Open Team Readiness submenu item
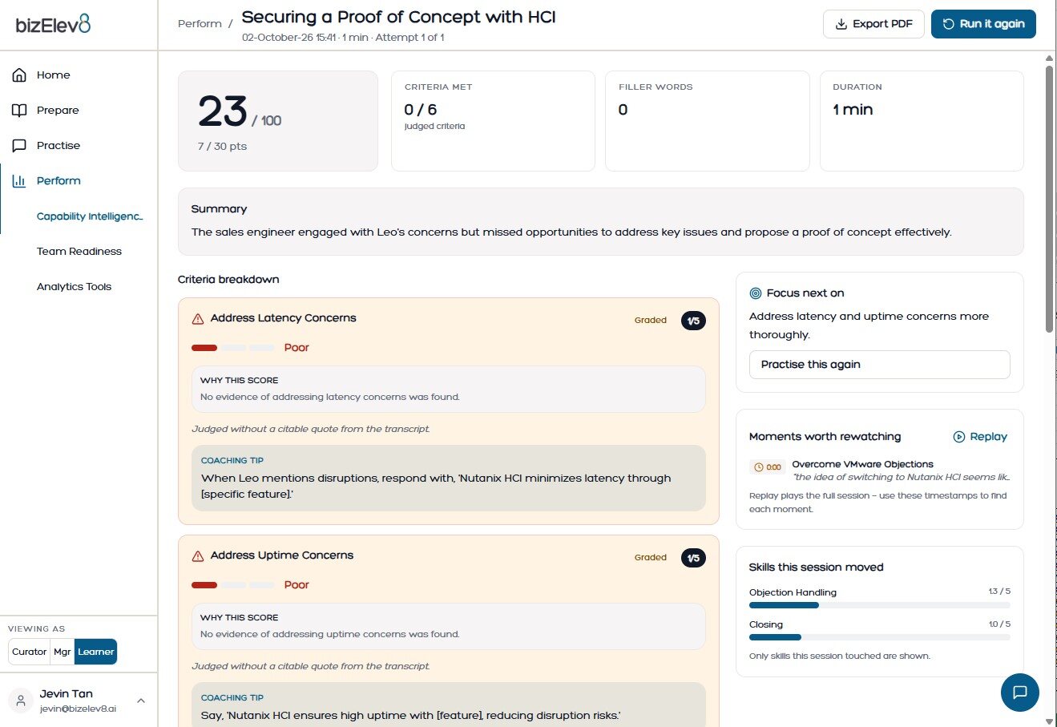Image resolution: width=1057 pixels, height=727 pixels. (x=79, y=252)
